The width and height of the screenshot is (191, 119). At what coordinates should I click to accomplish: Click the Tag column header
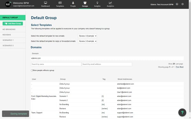(104, 79)
